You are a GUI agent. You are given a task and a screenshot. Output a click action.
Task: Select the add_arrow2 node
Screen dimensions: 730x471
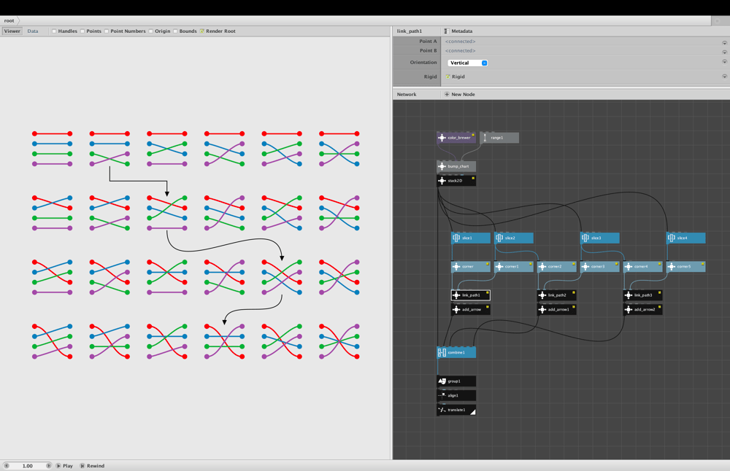[x=643, y=309]
